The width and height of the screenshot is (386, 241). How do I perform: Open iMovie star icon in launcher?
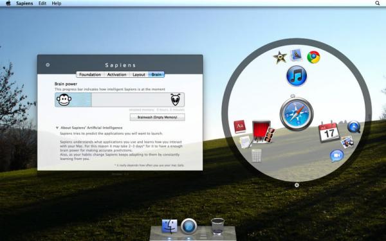click(x=280, y=57)
